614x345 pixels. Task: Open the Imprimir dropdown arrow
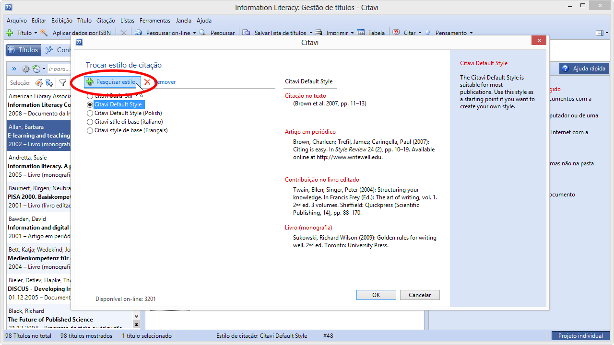352,33
